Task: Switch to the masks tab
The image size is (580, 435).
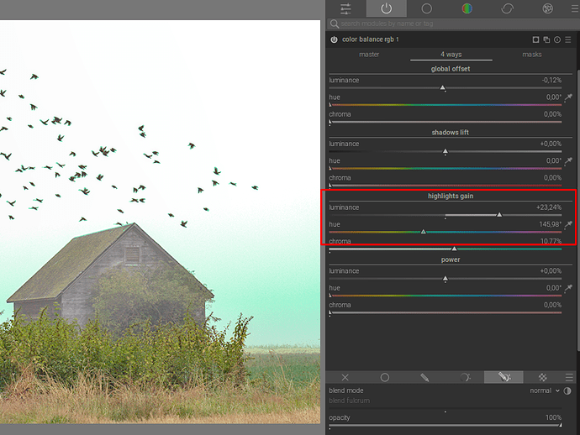Action: coord(531,55)
